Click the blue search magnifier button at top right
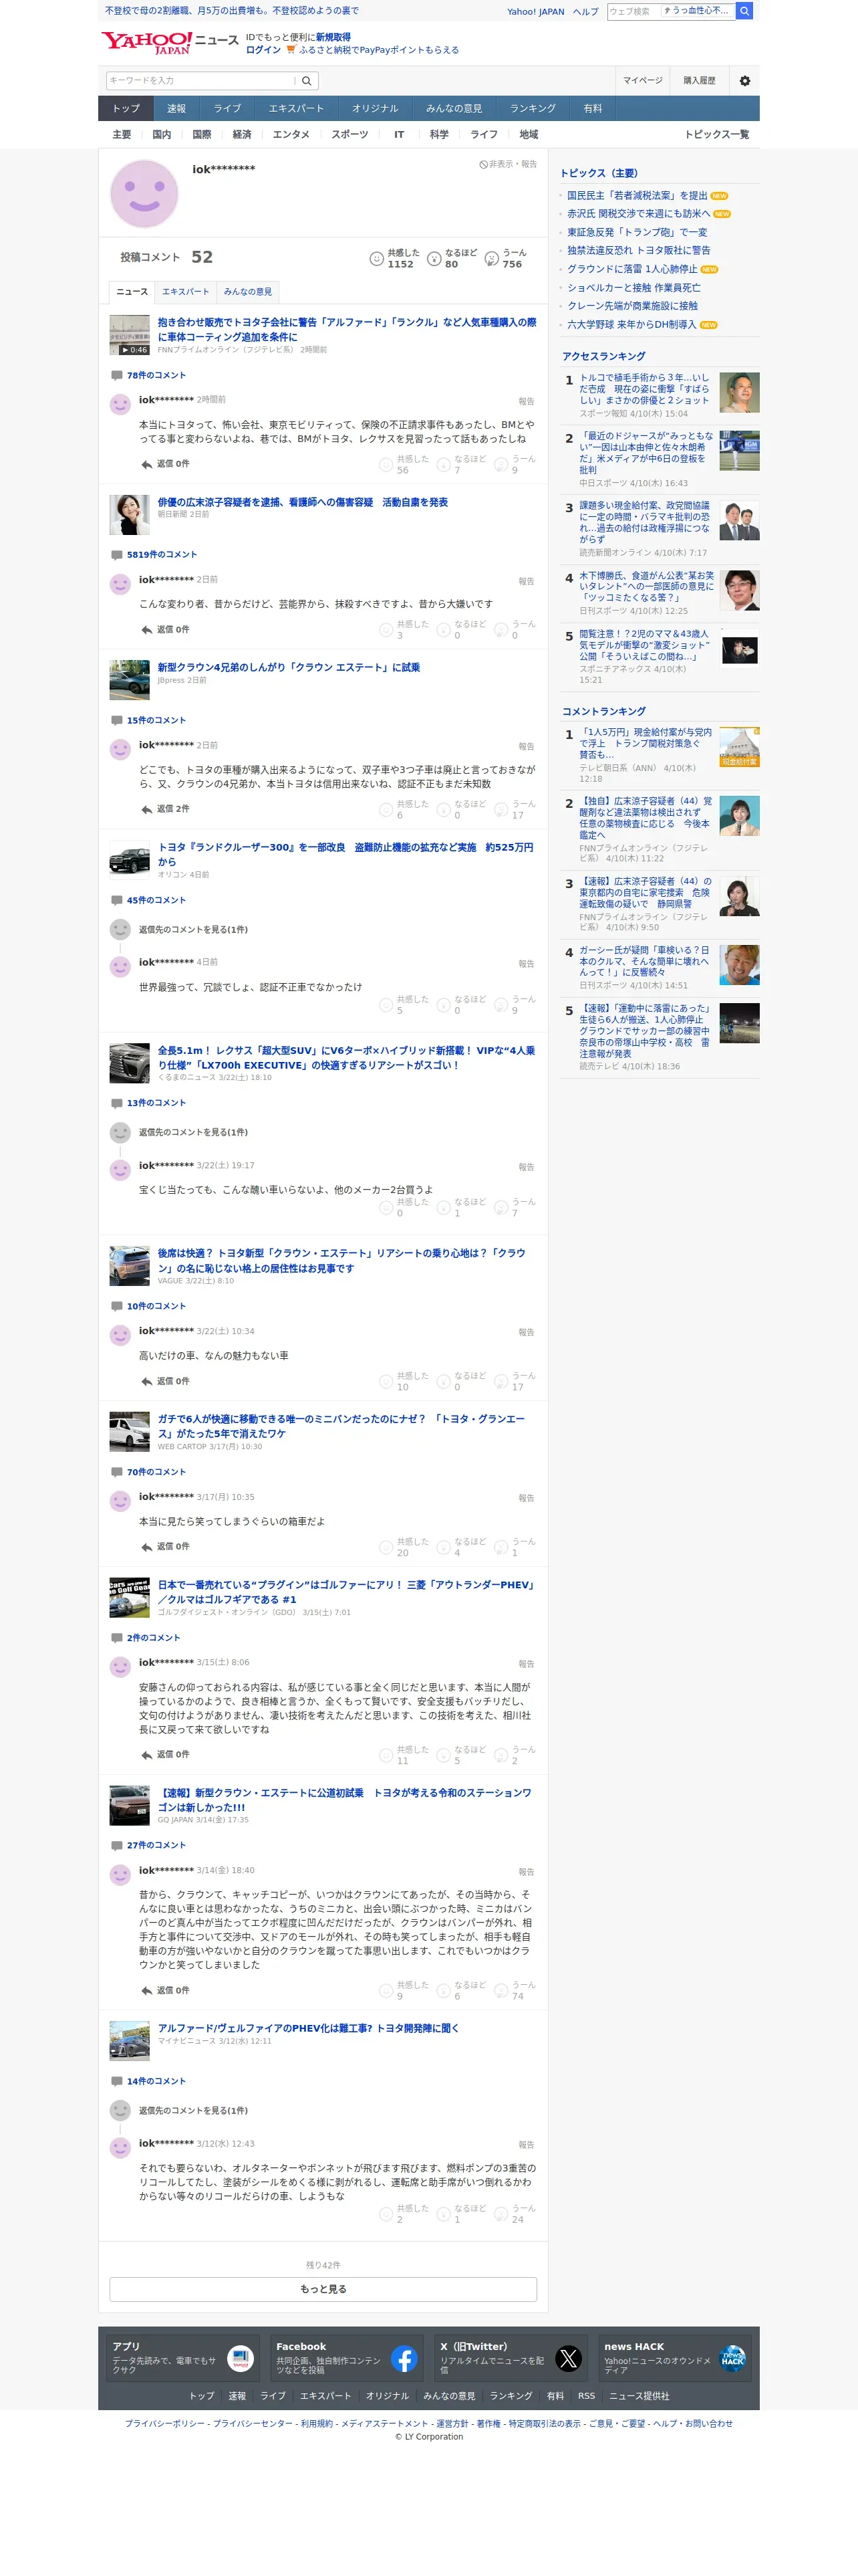Screen dimensions: 858x2576 (x=744, y=11)
